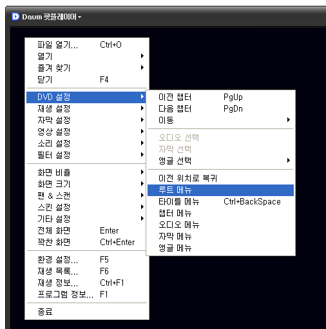Open the Daum 팟플레이어 title dropdown
This screenshot has width=326, height=329.
[x=52, y=17]
